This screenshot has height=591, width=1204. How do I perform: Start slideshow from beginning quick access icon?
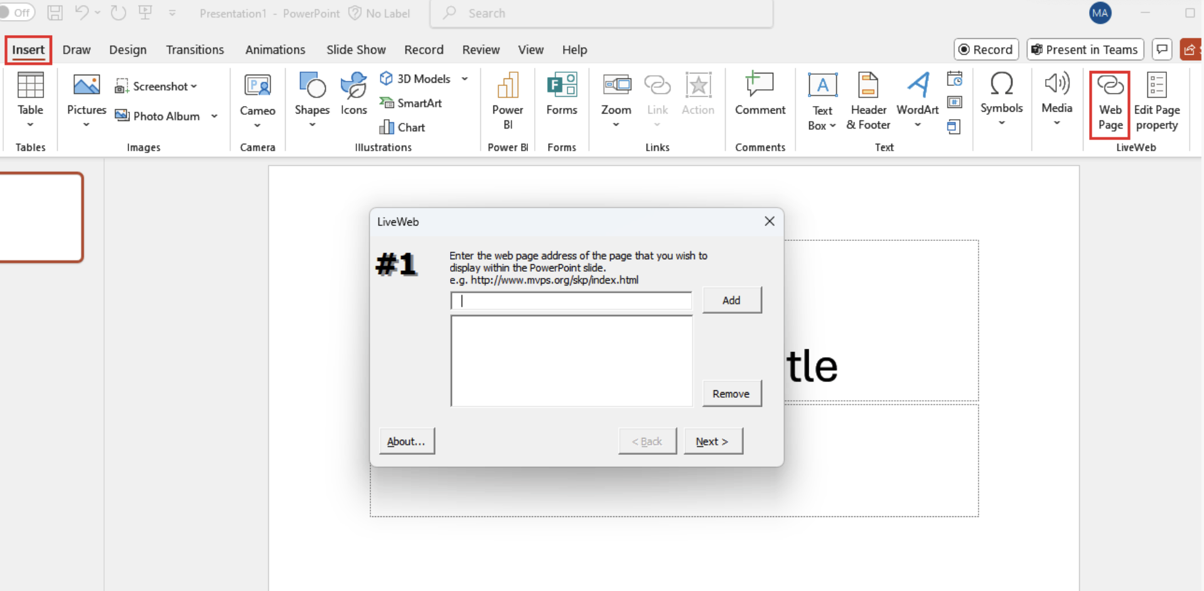tap(146, 13)
